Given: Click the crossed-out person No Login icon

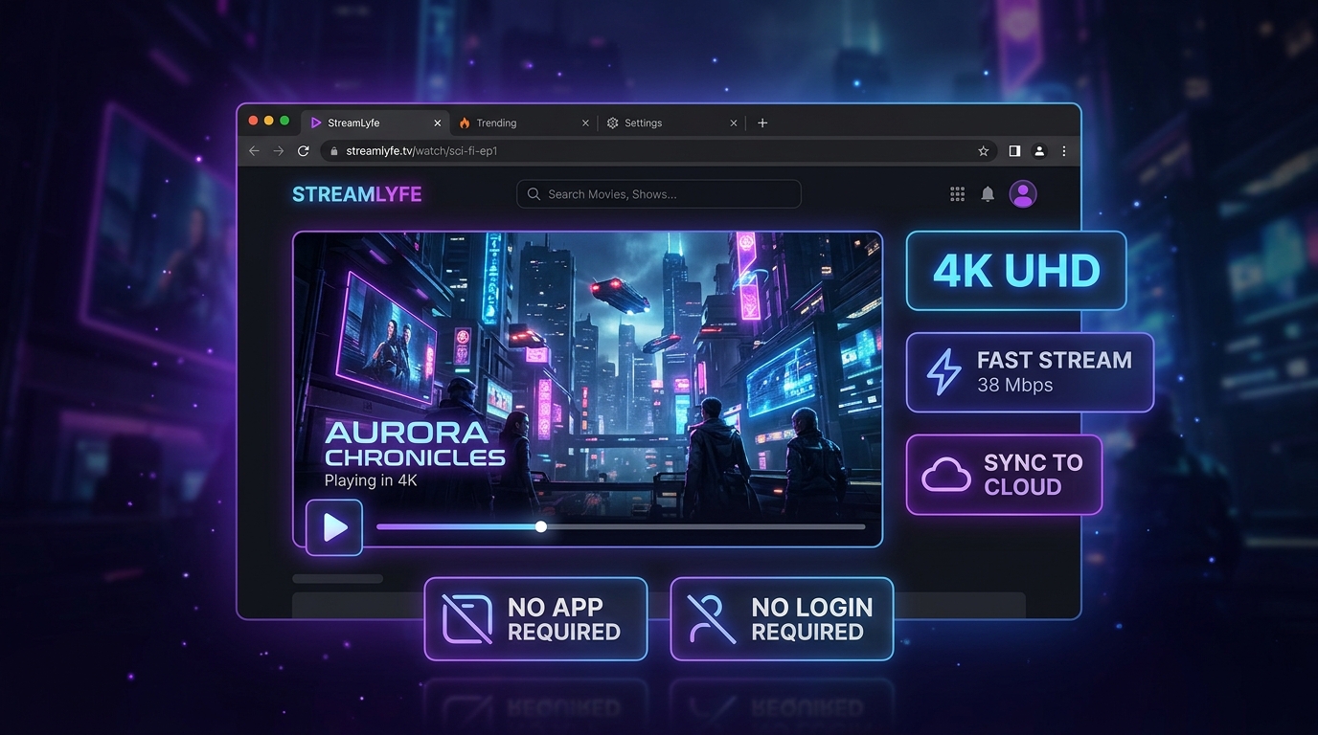Looking at the screenshot, I should tap(712, 619).
